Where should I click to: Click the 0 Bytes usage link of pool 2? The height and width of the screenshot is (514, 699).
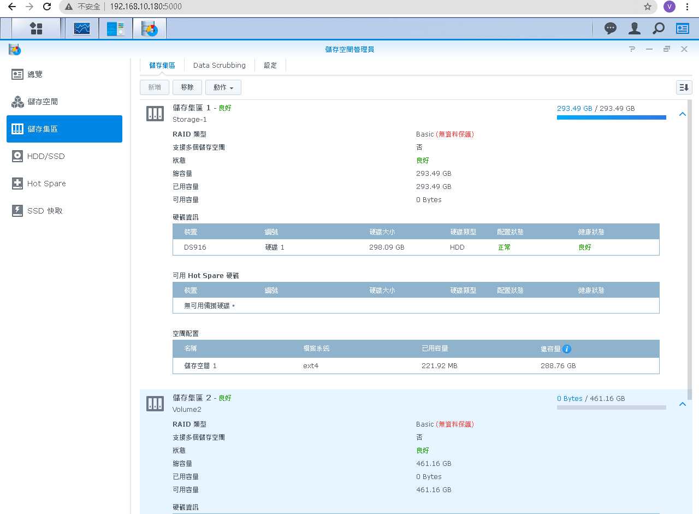(570, 399)
